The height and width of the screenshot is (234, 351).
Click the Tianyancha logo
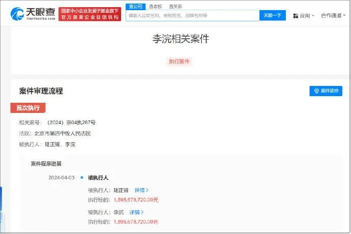(33, 14)
